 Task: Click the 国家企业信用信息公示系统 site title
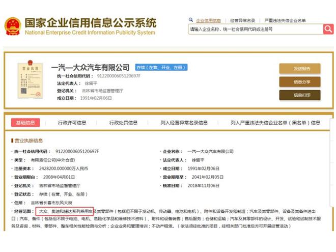pos(91,23)
